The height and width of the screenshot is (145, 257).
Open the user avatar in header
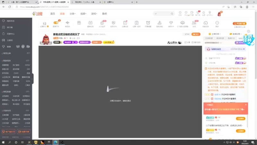click(x=219, y=14)
